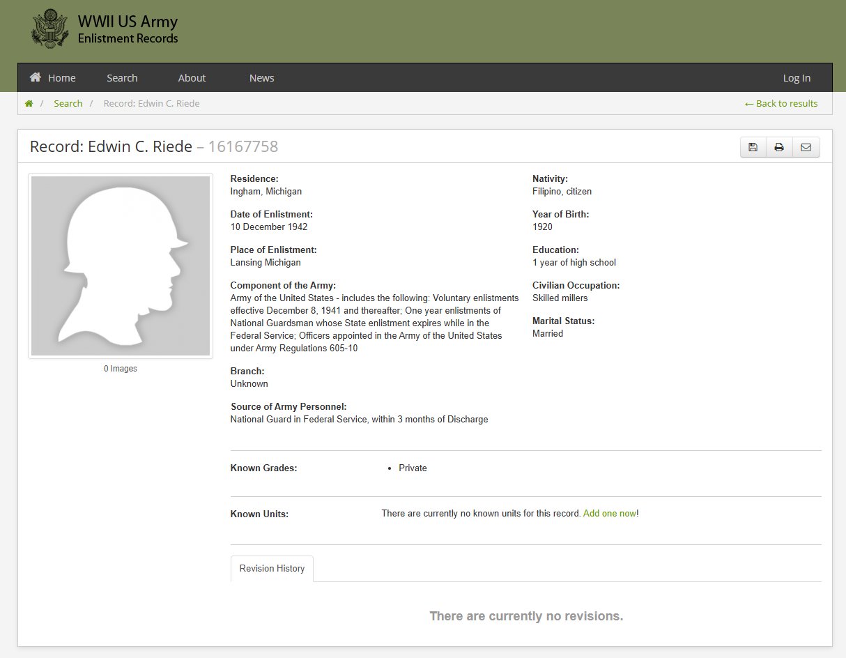
Task: Go to the About page
Action: pyautogui.click(x=192, y=78)
